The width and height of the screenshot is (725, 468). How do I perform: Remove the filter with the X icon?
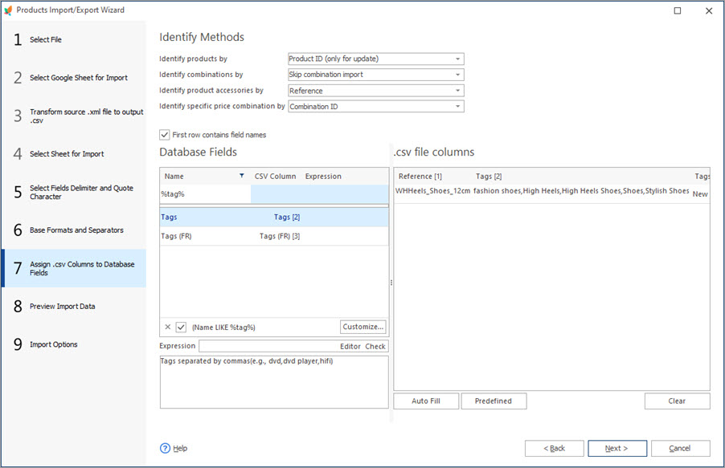168,327
